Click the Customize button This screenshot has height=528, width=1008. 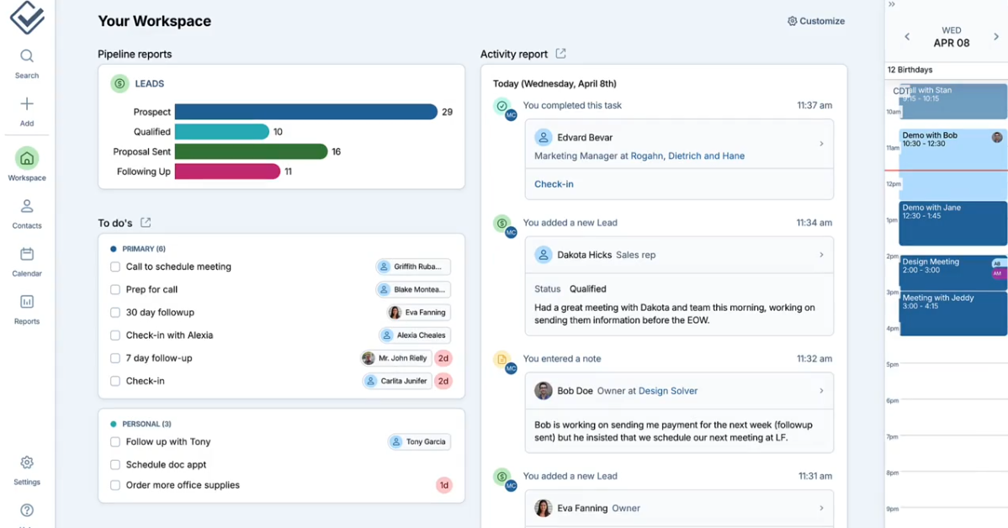[x=816, y=21]
